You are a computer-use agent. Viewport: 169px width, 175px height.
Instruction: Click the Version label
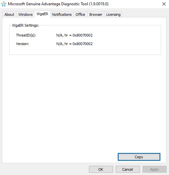point(22,44)
